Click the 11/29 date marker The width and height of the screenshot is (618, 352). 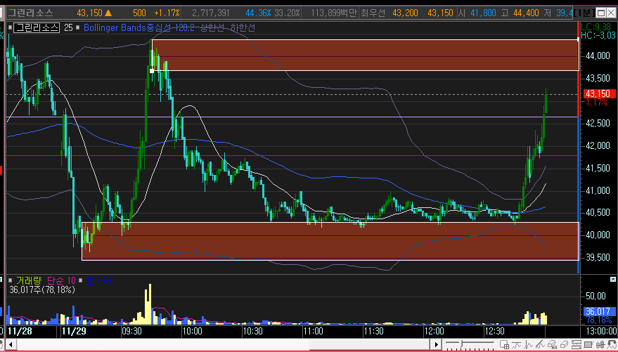73,330
